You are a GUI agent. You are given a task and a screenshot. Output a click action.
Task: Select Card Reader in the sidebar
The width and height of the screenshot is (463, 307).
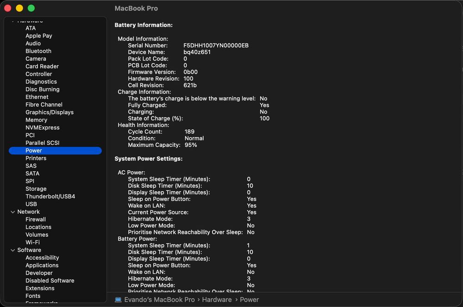42,66
